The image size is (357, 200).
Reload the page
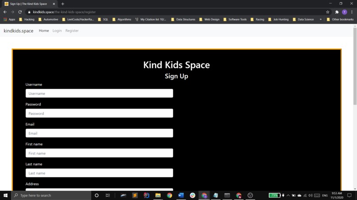pyautogui.click(x=20, y=12)
